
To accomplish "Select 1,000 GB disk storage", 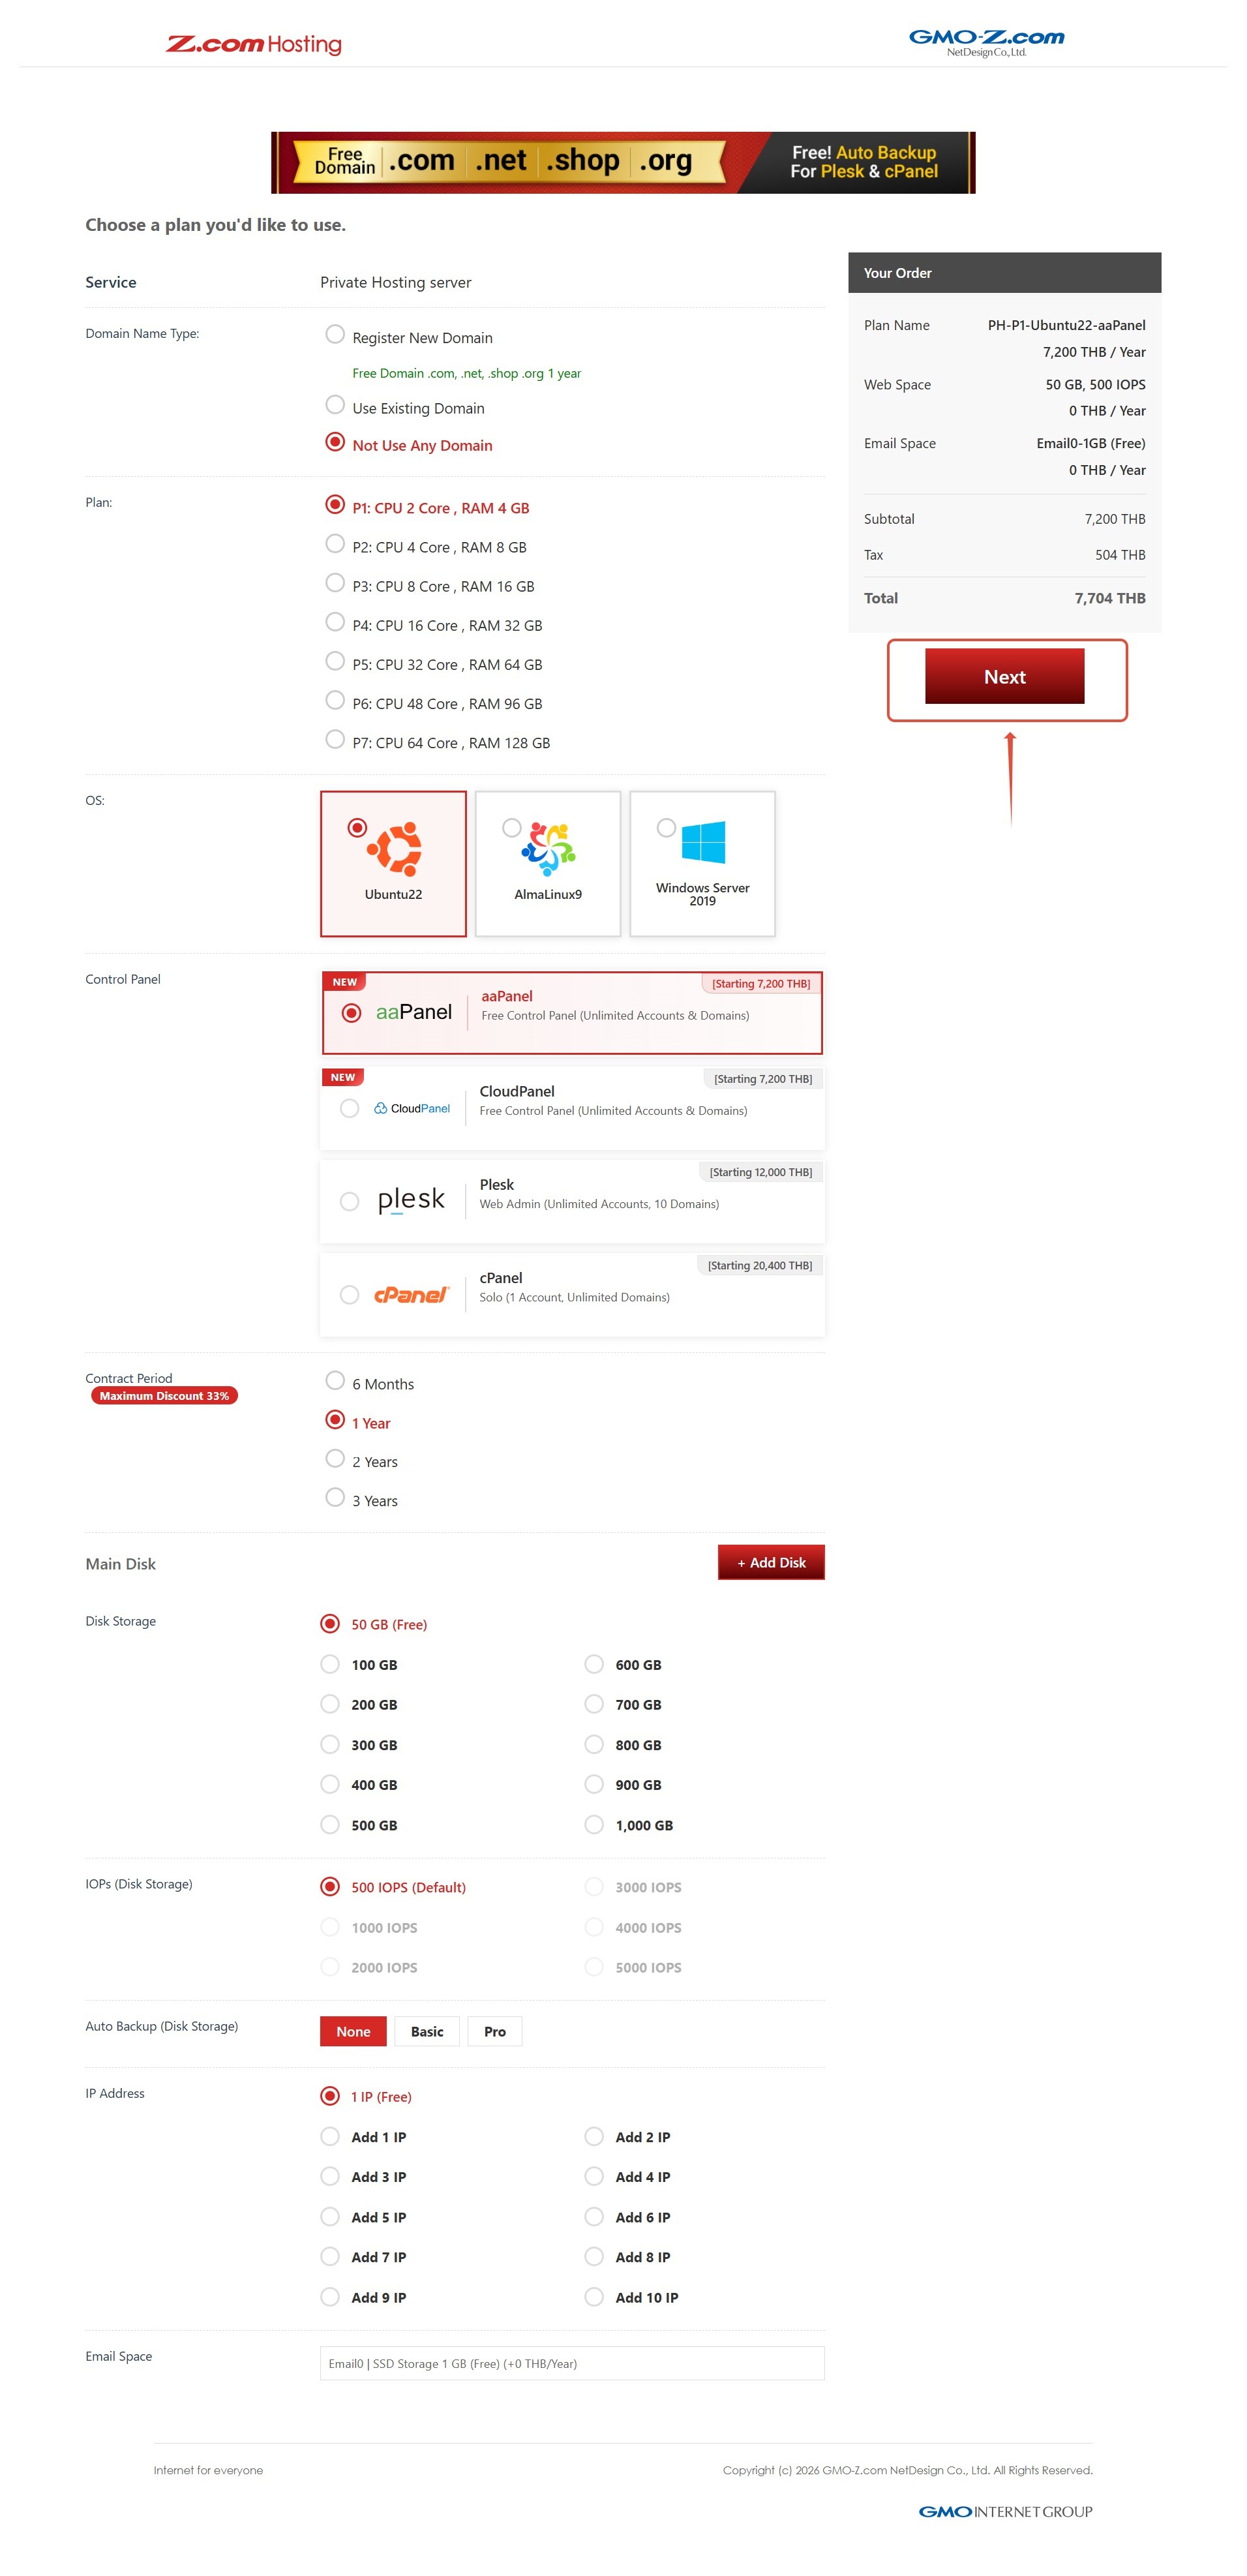I will pos(594,1825).
